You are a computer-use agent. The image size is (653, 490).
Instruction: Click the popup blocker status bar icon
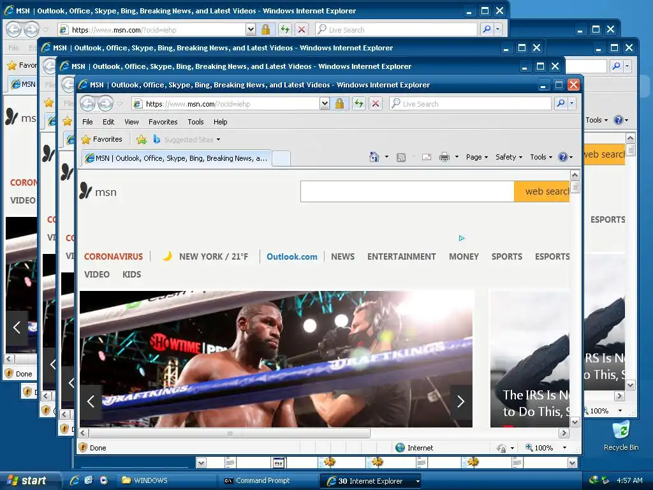(x=501, y=448)
